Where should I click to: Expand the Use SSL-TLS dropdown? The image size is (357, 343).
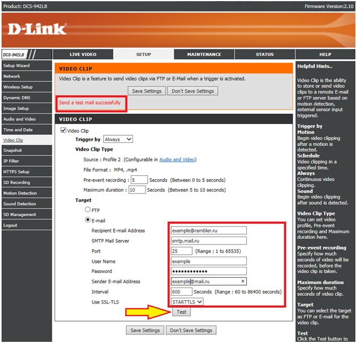coord(186,302)
